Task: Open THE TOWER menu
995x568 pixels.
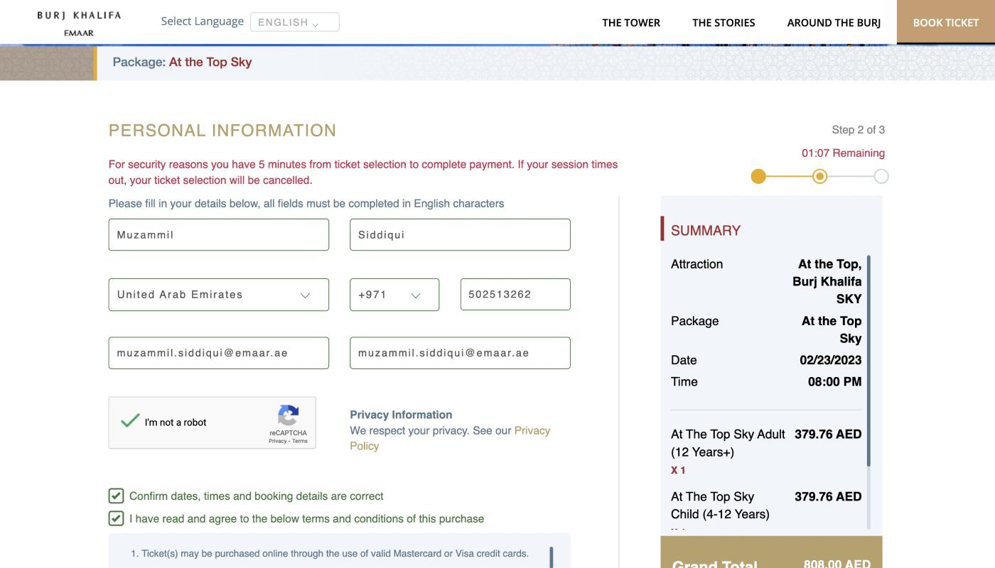Action: pos(631,23)
